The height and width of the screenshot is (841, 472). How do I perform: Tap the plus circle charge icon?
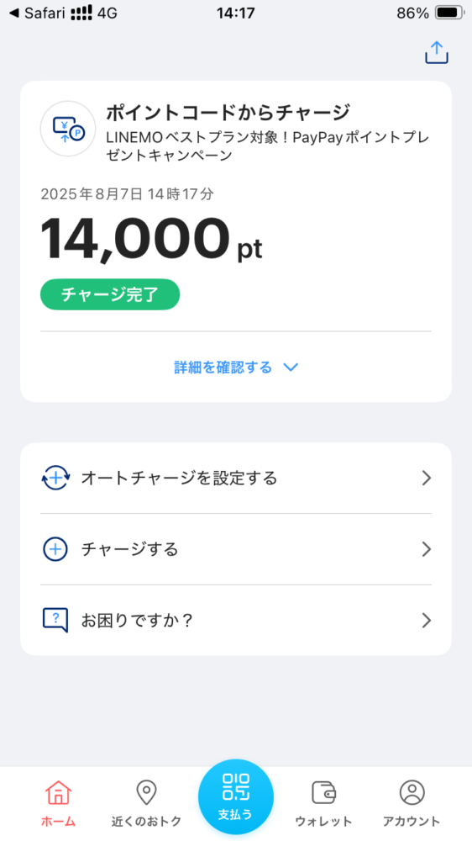coord(55,549)
